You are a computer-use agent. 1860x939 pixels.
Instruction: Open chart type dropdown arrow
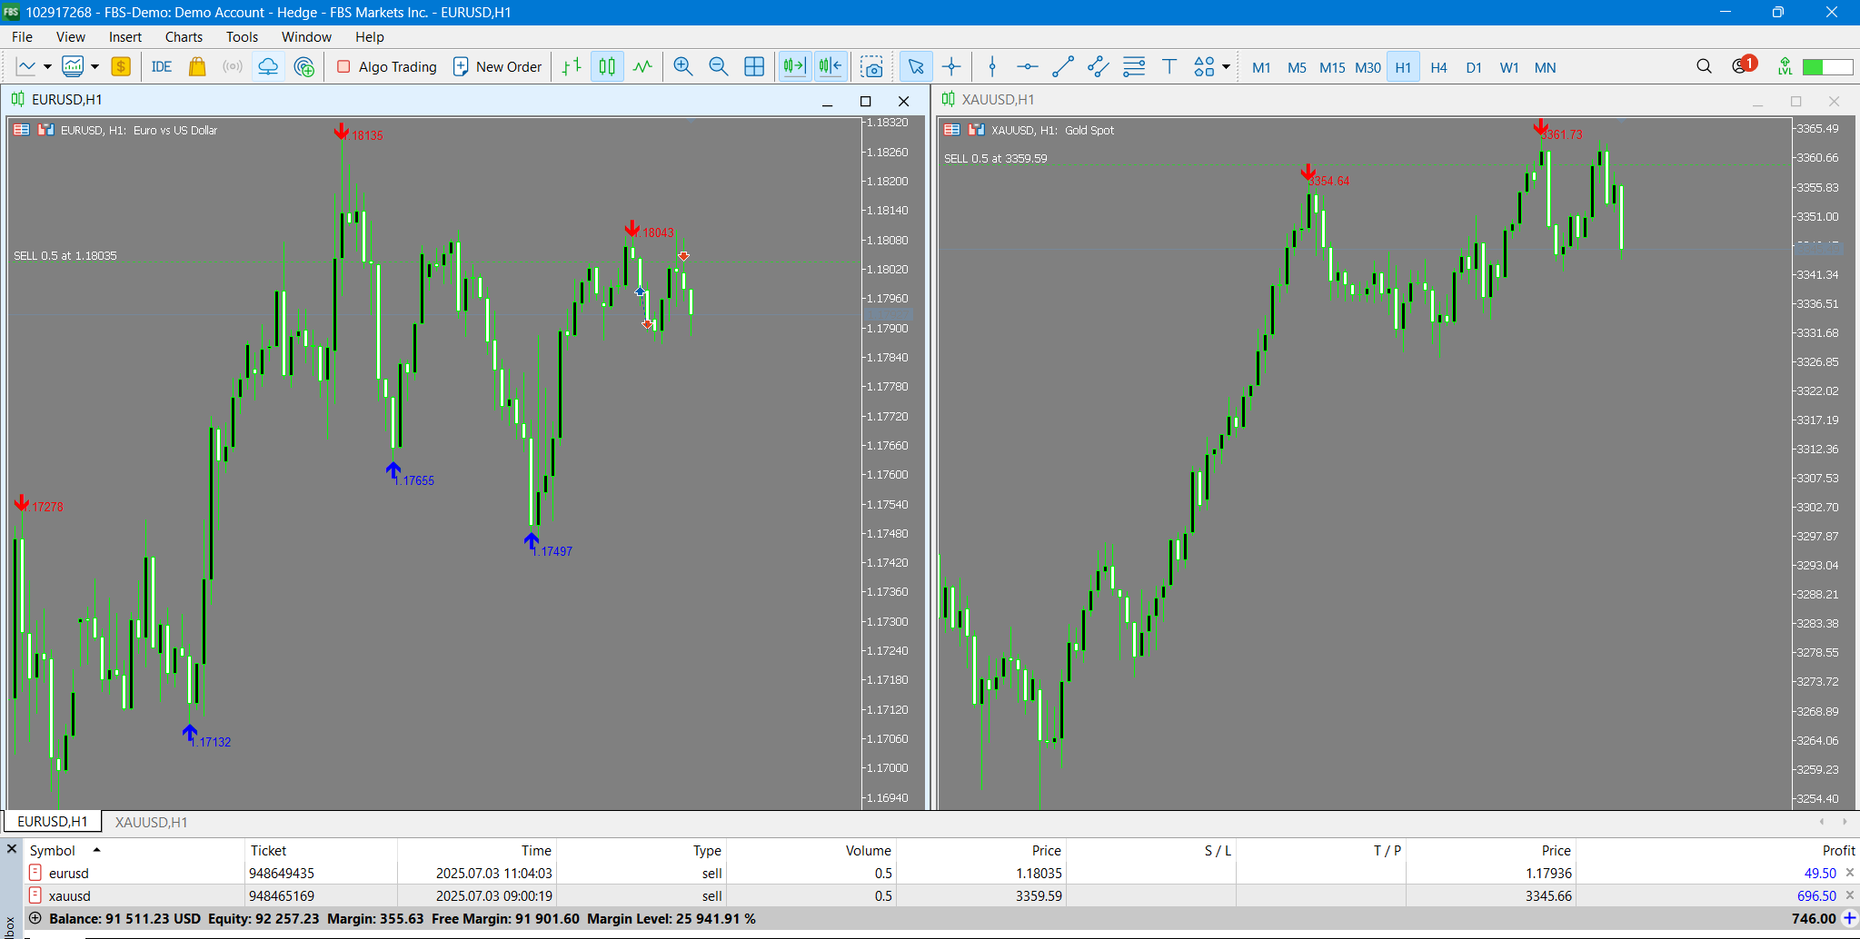coord(47,67)
